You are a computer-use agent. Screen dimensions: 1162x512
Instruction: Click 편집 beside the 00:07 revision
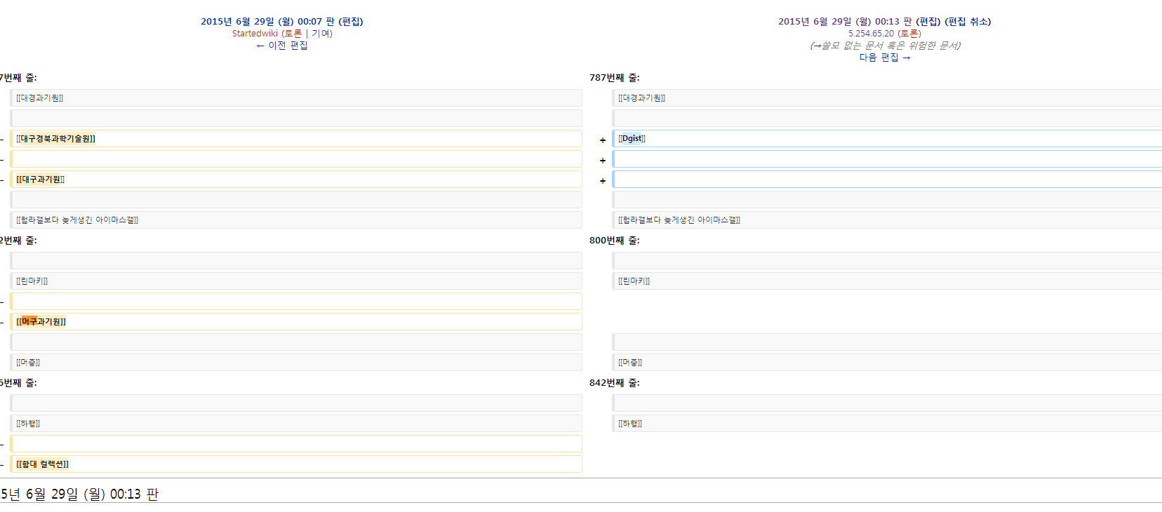click(x=351, y=22)
